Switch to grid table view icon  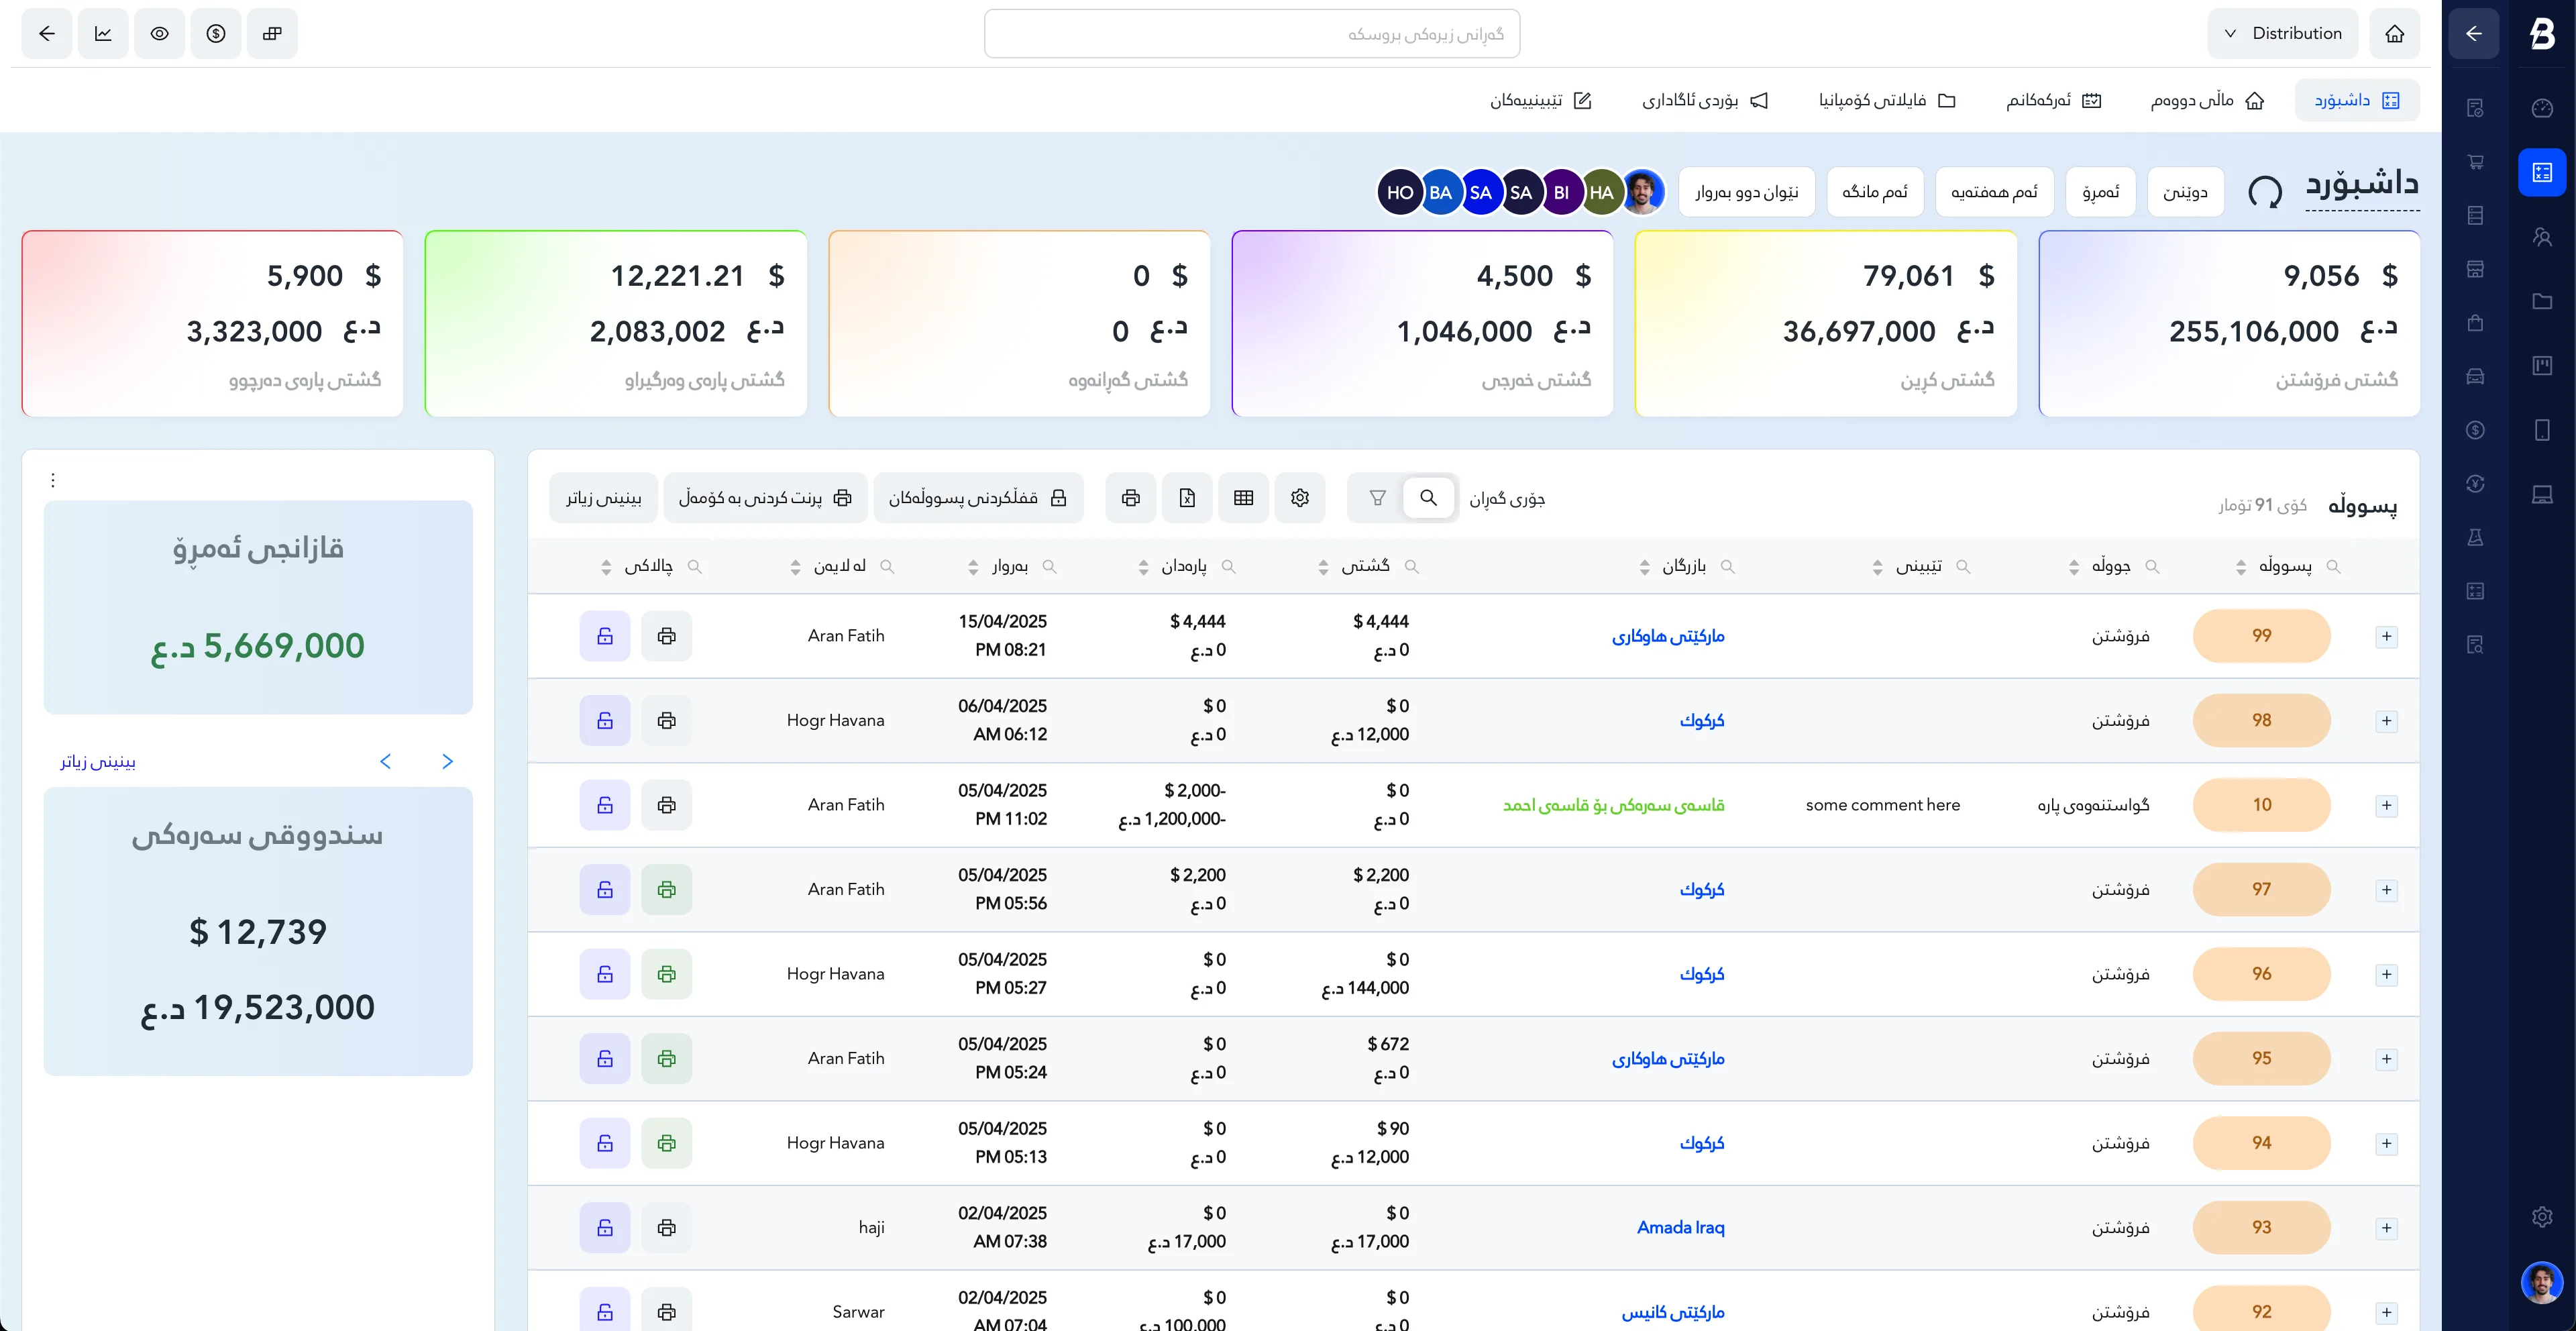tap(1243, 497)
